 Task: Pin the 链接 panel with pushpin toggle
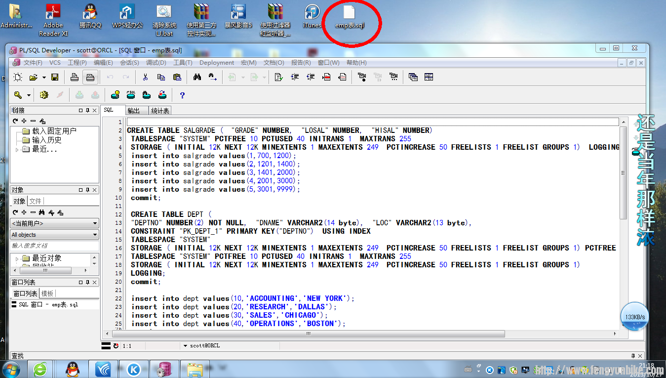click(87, 110)
